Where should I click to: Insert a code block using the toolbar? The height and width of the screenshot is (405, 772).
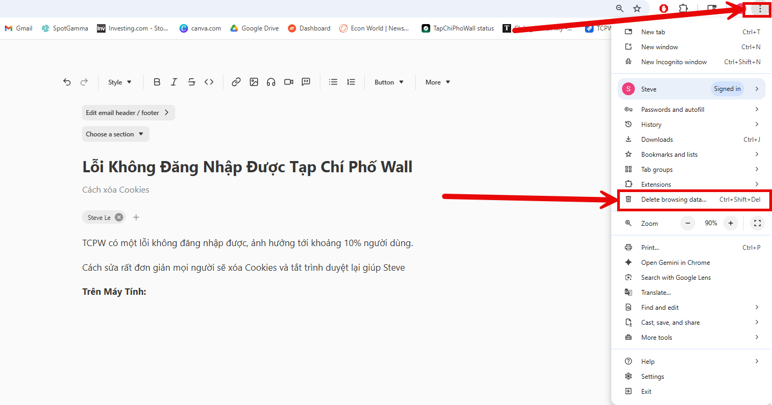coord(209,82)
